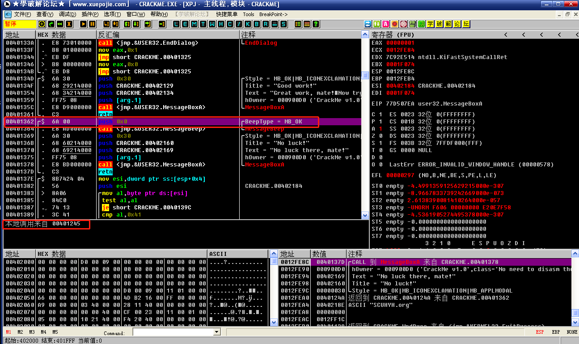The height and width of the screenshot is (344, 579).
Task: Click the Run program play icon
Action: click(84, 24)
